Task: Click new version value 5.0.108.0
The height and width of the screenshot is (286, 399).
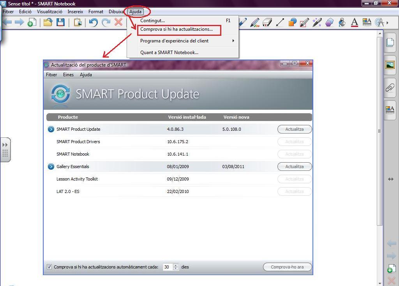Action: 231,129
